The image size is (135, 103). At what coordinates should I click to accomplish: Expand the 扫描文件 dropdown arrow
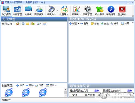(57, 11)
